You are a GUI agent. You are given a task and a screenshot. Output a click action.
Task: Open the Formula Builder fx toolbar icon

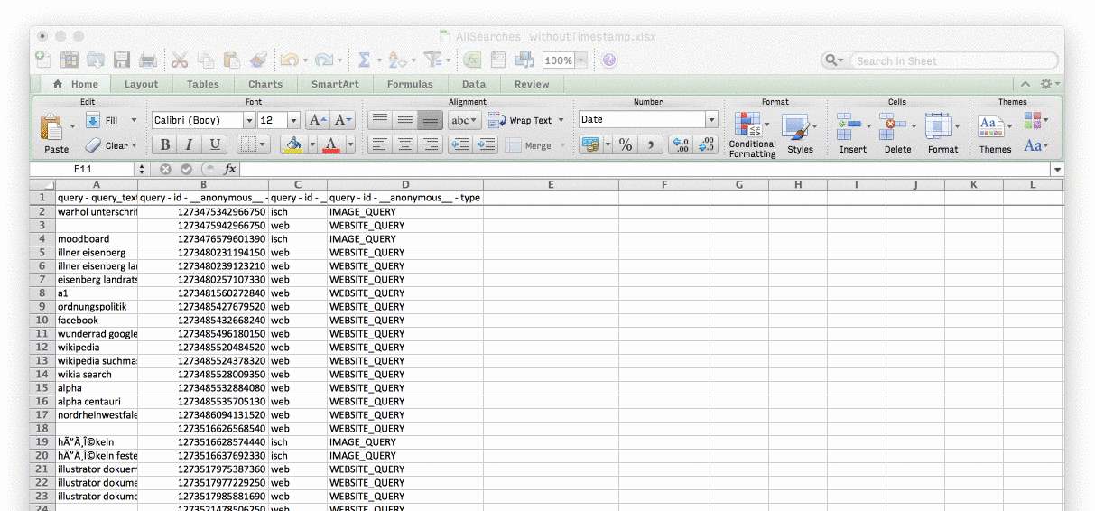coord(471,60)
